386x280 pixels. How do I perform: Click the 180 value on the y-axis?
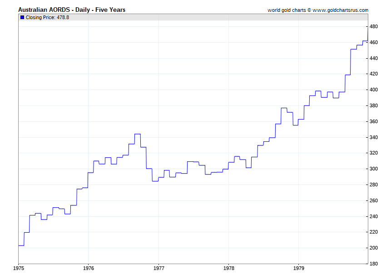click(374, 264)
